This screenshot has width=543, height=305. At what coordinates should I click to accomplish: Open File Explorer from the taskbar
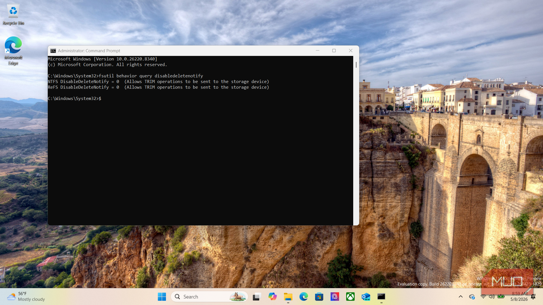point(288,297)
